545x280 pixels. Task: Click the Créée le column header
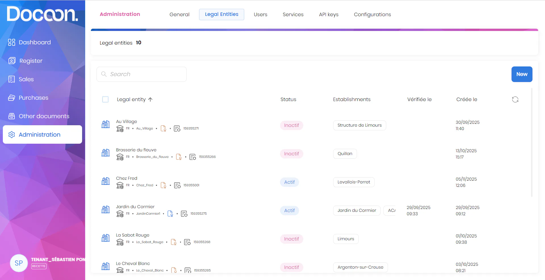pyautogui.click(x=467, y=99)
